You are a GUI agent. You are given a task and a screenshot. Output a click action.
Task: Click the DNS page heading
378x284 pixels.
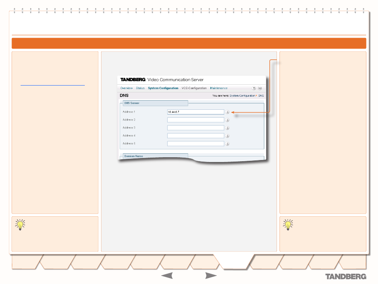pos(124,95)
